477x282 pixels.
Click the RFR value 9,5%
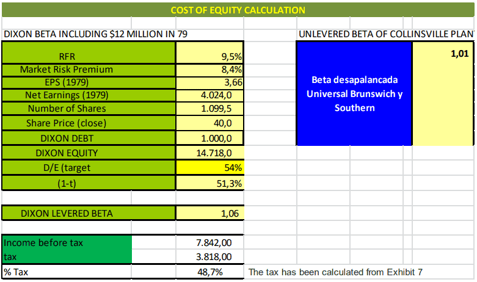point(210,52)
